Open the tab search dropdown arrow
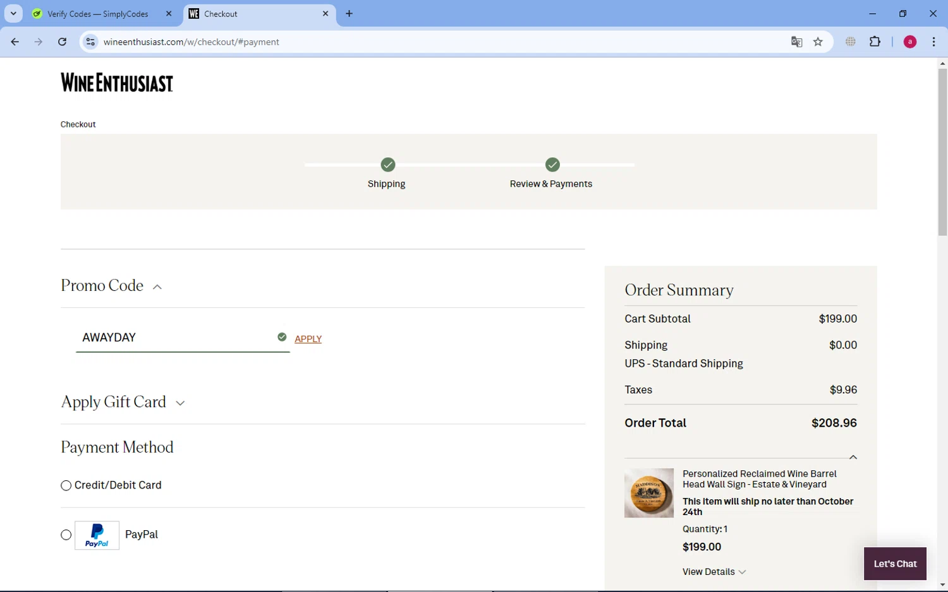Image resolution: width=948 pixels, height=592 pixels. (13, 13)
